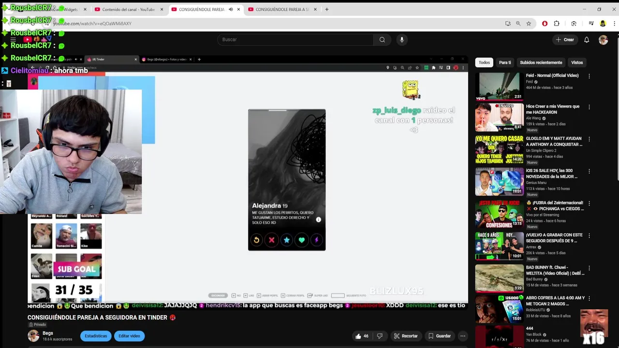
Task: Open red Opera-style extension icon
Action: click(545, 23)
